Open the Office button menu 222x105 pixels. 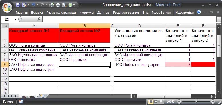pyautogui.click(x=7, y=7)
